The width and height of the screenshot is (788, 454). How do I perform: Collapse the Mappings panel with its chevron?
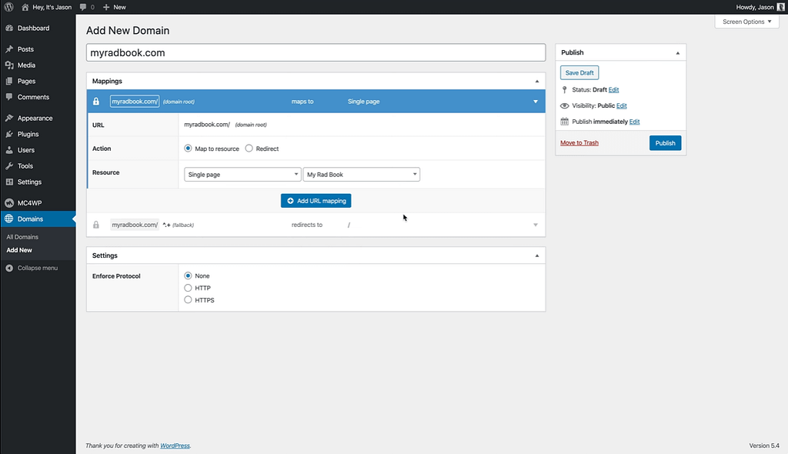(x=536, y=81)
